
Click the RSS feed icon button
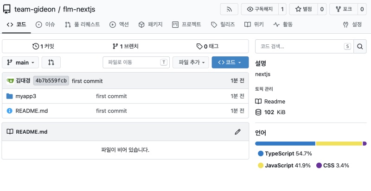229,9
